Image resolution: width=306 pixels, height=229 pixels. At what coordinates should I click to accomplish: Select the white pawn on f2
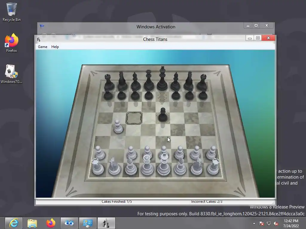[179, 153]
